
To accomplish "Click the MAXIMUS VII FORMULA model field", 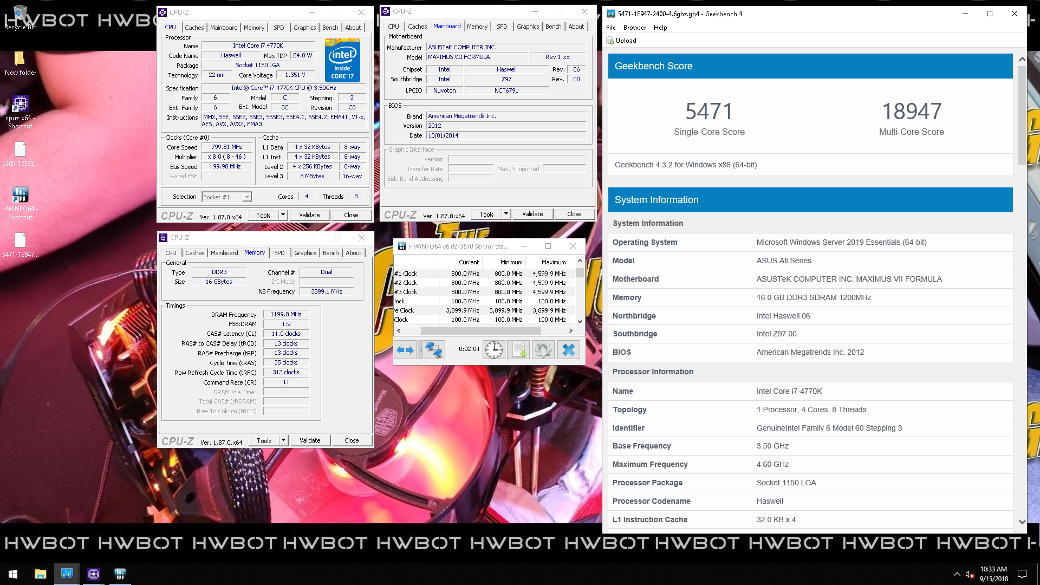I will [x=477, y=57].
